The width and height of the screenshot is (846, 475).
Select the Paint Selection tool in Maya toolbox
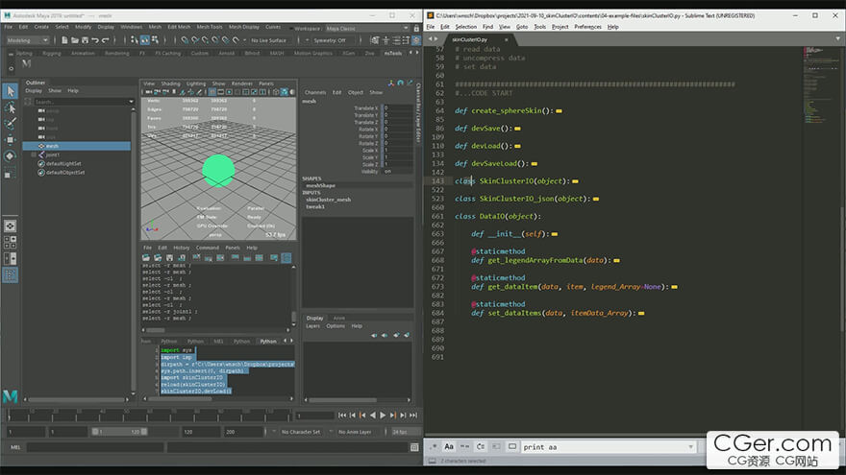point(11,124)
